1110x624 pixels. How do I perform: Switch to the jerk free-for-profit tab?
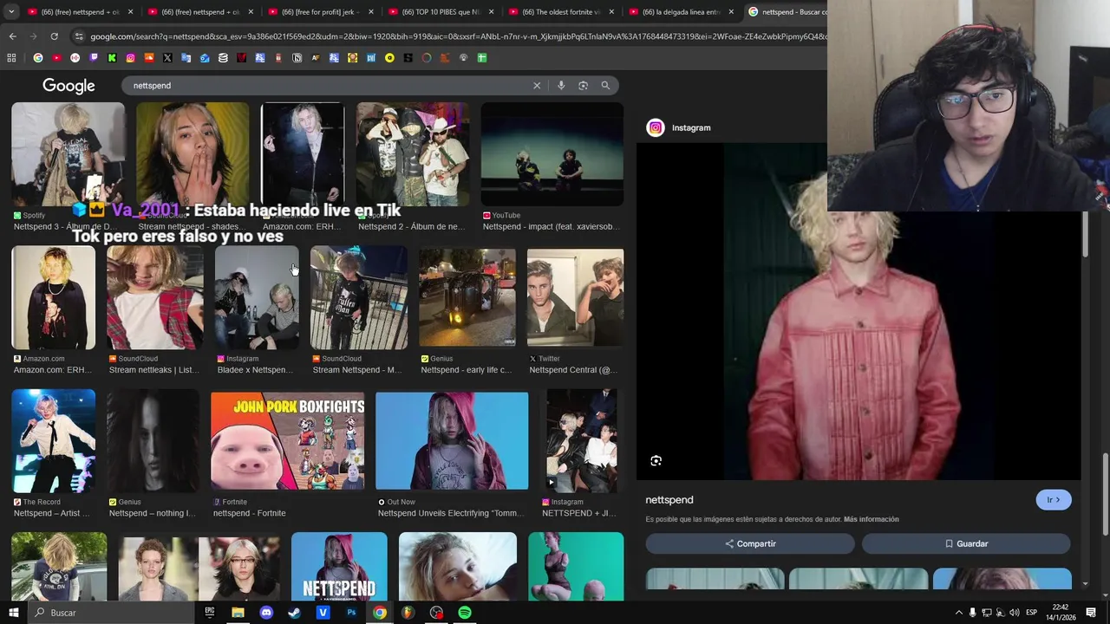click(319, 12)
